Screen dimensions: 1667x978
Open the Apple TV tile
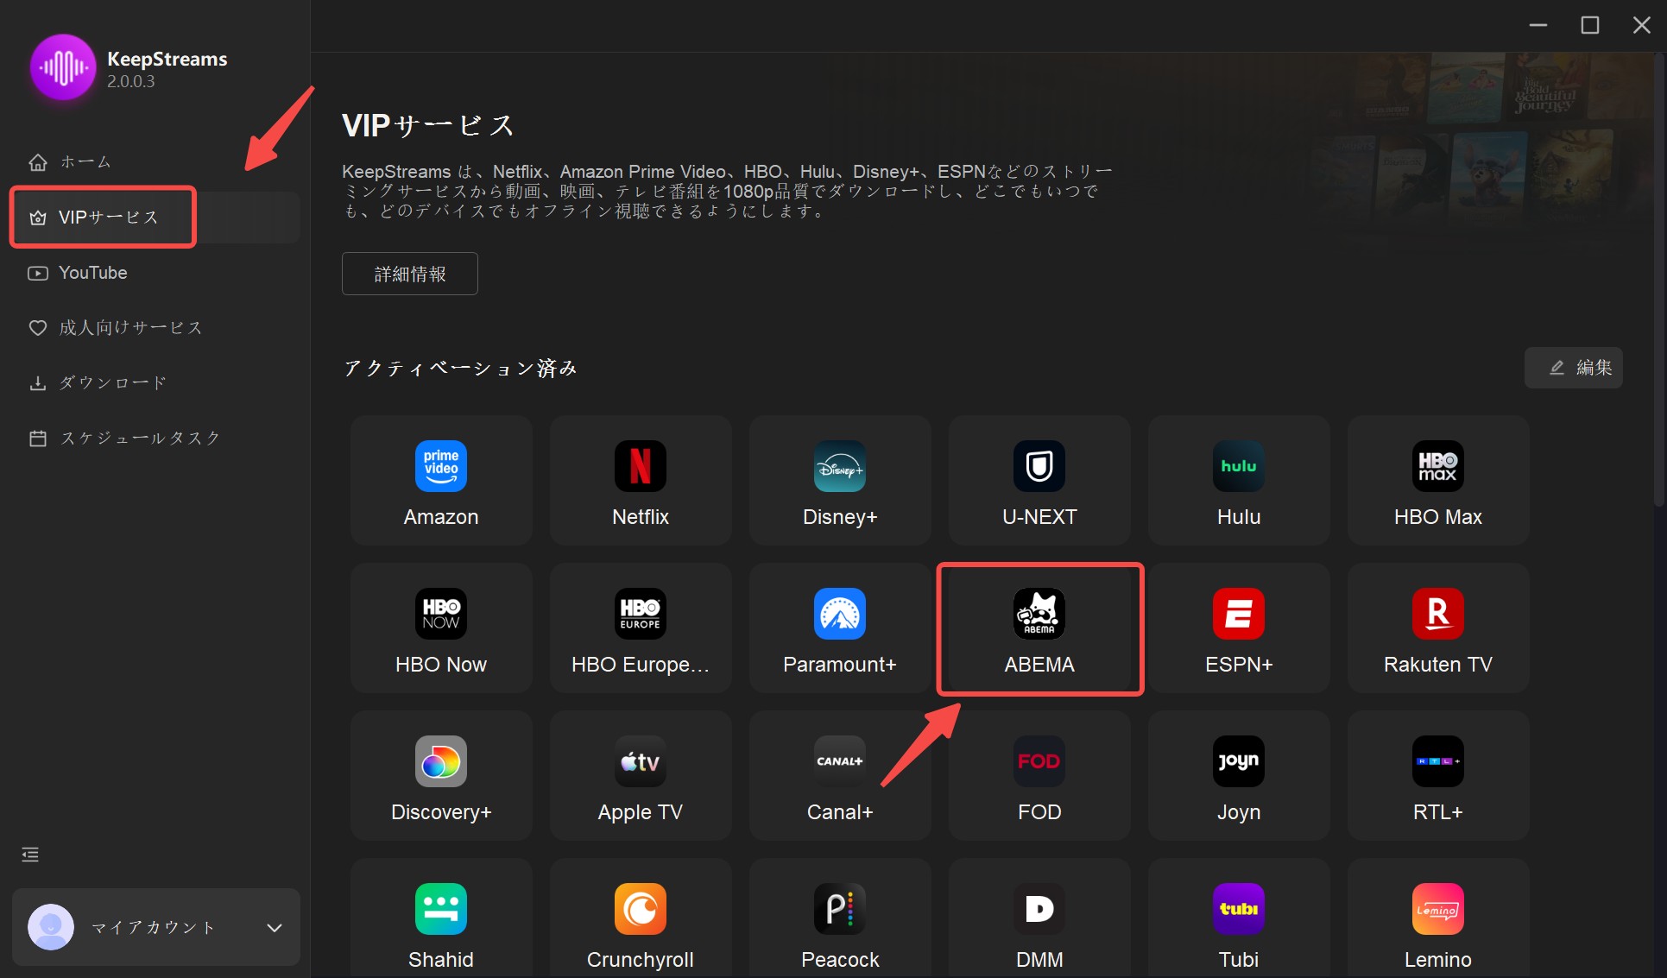(x=641, y=775)
